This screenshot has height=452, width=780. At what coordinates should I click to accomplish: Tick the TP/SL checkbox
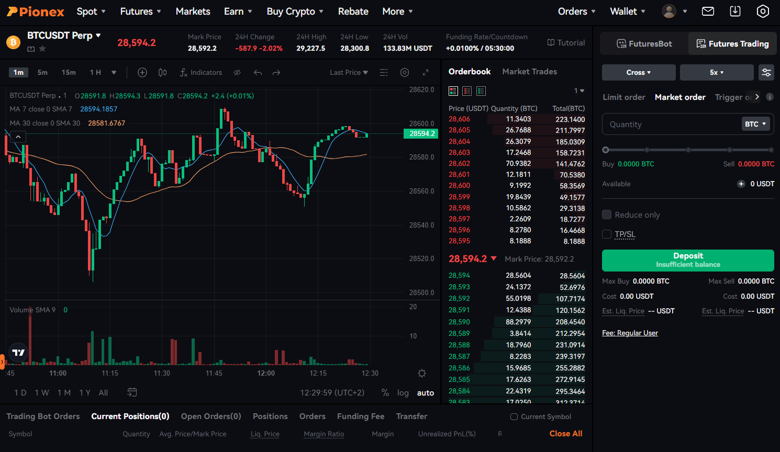(x=607, y=234)
